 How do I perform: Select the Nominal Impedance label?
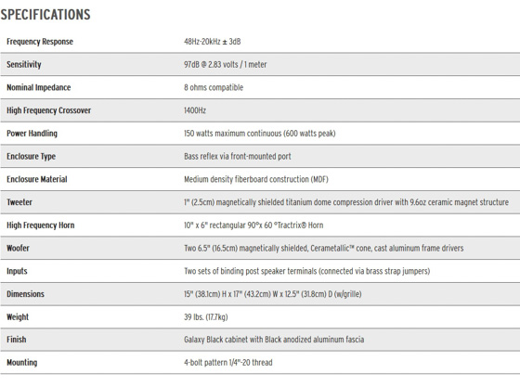coord(39,87)
